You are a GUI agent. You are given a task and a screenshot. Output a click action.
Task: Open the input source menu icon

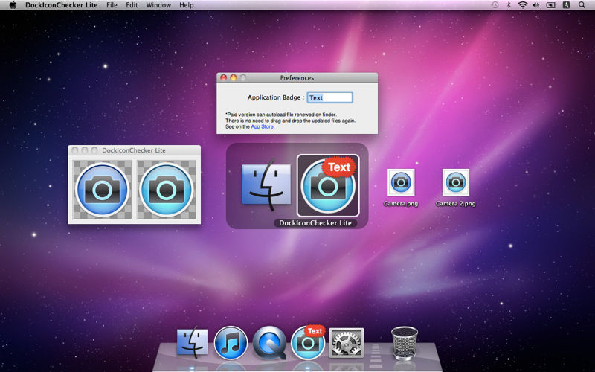[x=566, y=5]
